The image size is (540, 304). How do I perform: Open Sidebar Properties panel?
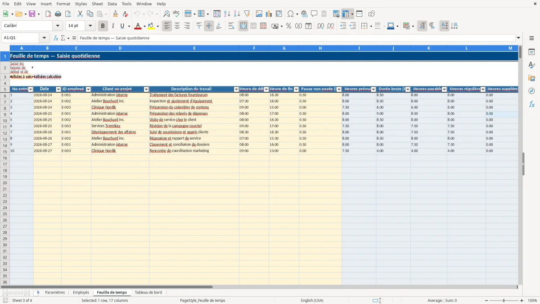(531, 52)
